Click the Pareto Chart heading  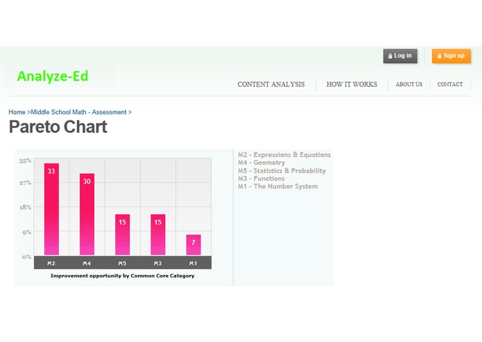pyautogui.click(x=58, y=127)
